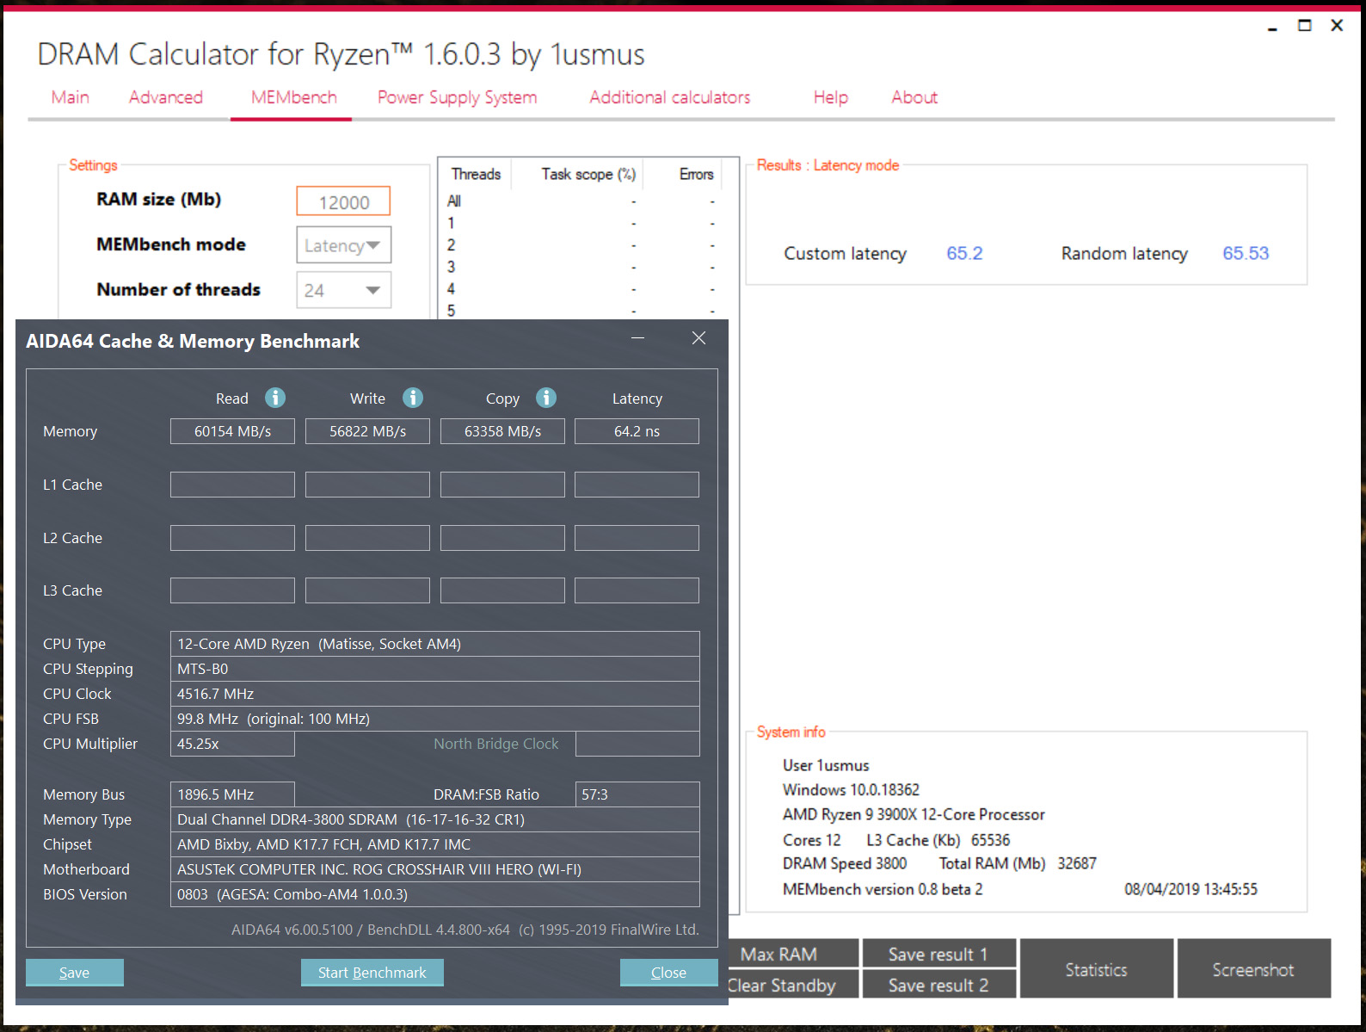Click the Close button in AIDA64
Screen dimensions: 1366x1032
[669, 973]
